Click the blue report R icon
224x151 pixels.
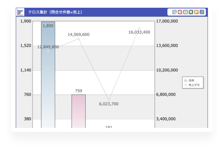(x=202, y=12)
